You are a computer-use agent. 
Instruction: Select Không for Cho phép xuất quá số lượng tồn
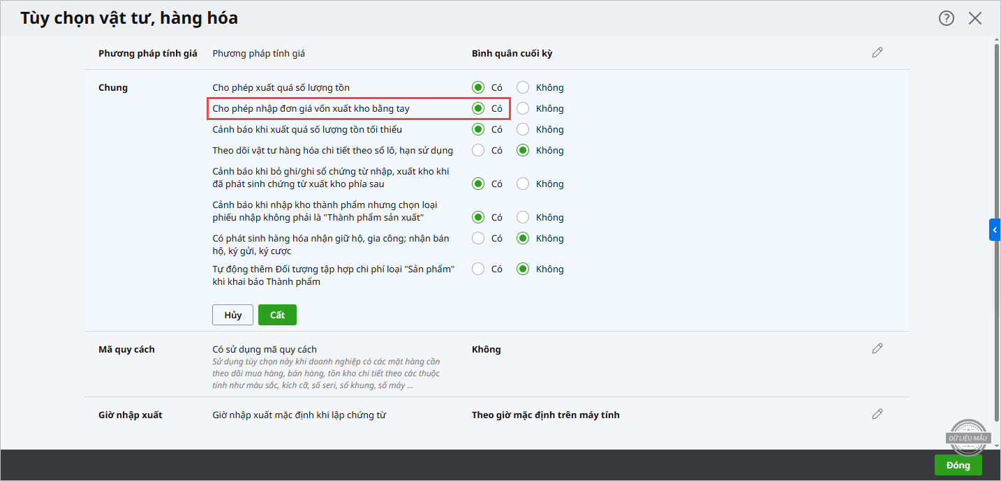[x=523, y=87]
